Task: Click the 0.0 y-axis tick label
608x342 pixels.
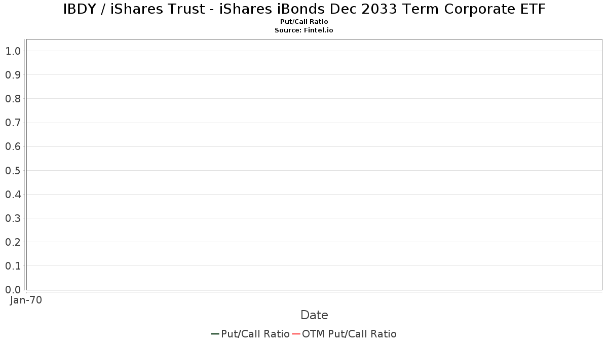Action: pyautogui.click(x=13, y=290)
